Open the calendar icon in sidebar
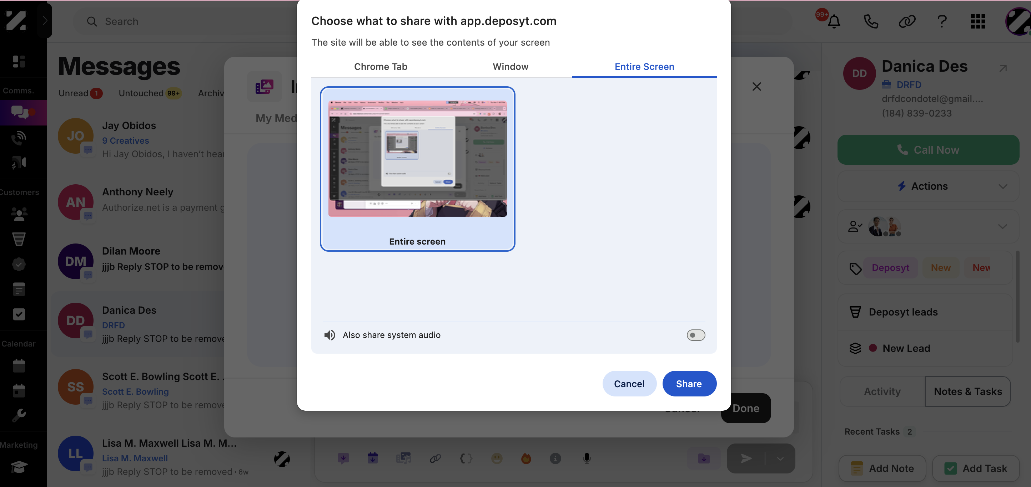The height and width of the screenshot is (487, 1031). 19,365
